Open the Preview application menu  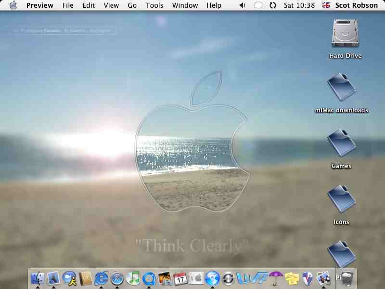tap(40, 5)
